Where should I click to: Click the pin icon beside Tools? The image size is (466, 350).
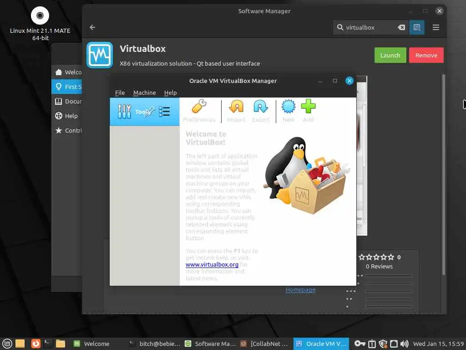(x=150, y=111)
